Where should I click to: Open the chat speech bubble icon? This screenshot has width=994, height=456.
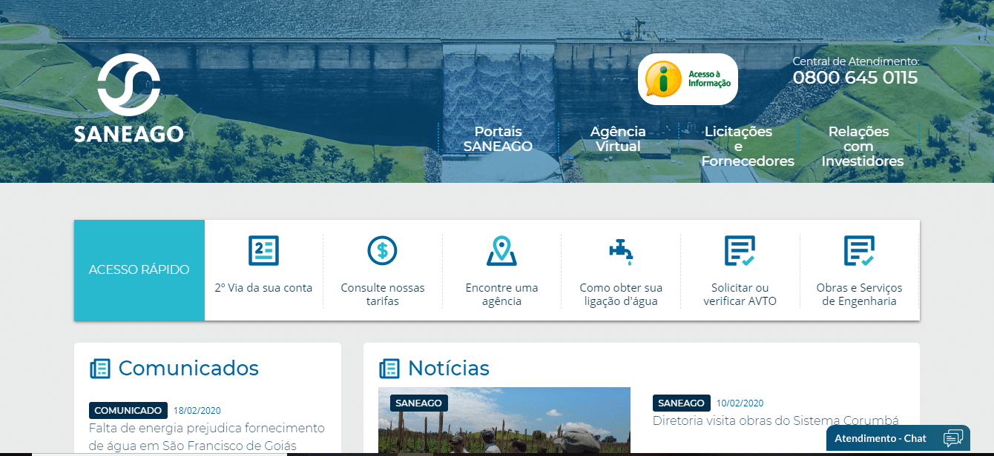point(952,438)
